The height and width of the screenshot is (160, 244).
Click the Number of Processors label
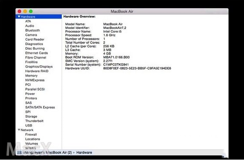(83, 39)
